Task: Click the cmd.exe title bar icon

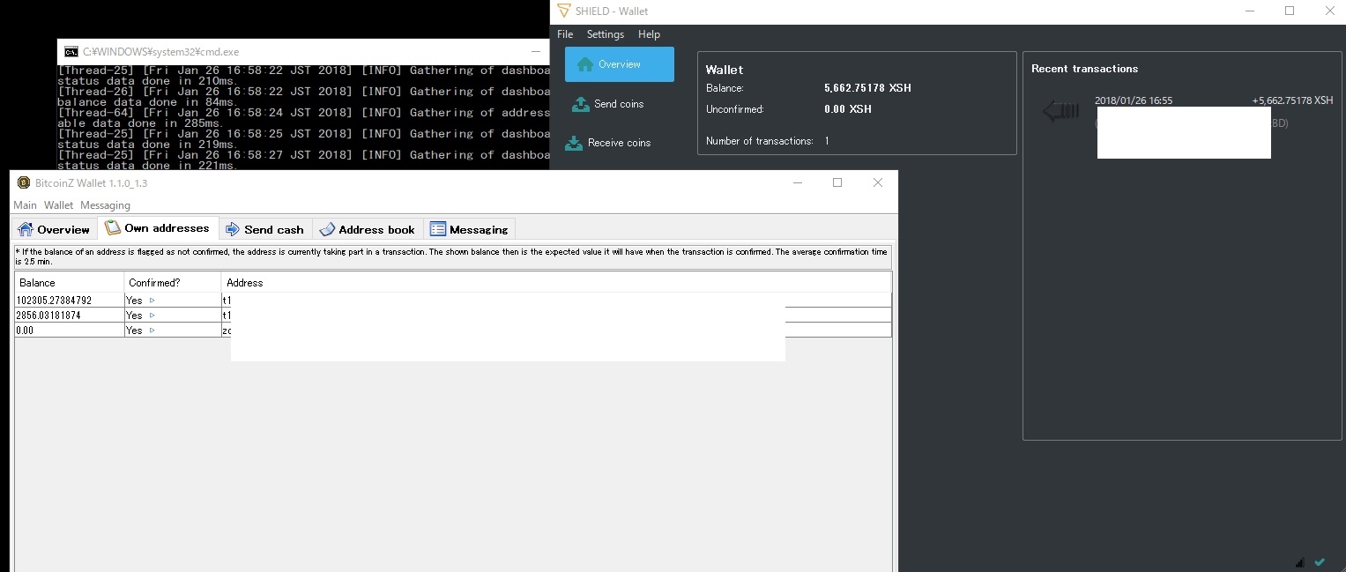Action: tap(71, 52)
